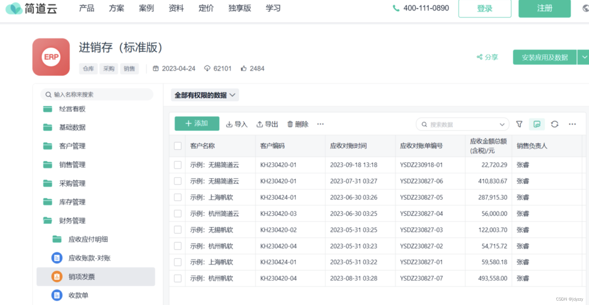Click the red ERP app icon

51,57
